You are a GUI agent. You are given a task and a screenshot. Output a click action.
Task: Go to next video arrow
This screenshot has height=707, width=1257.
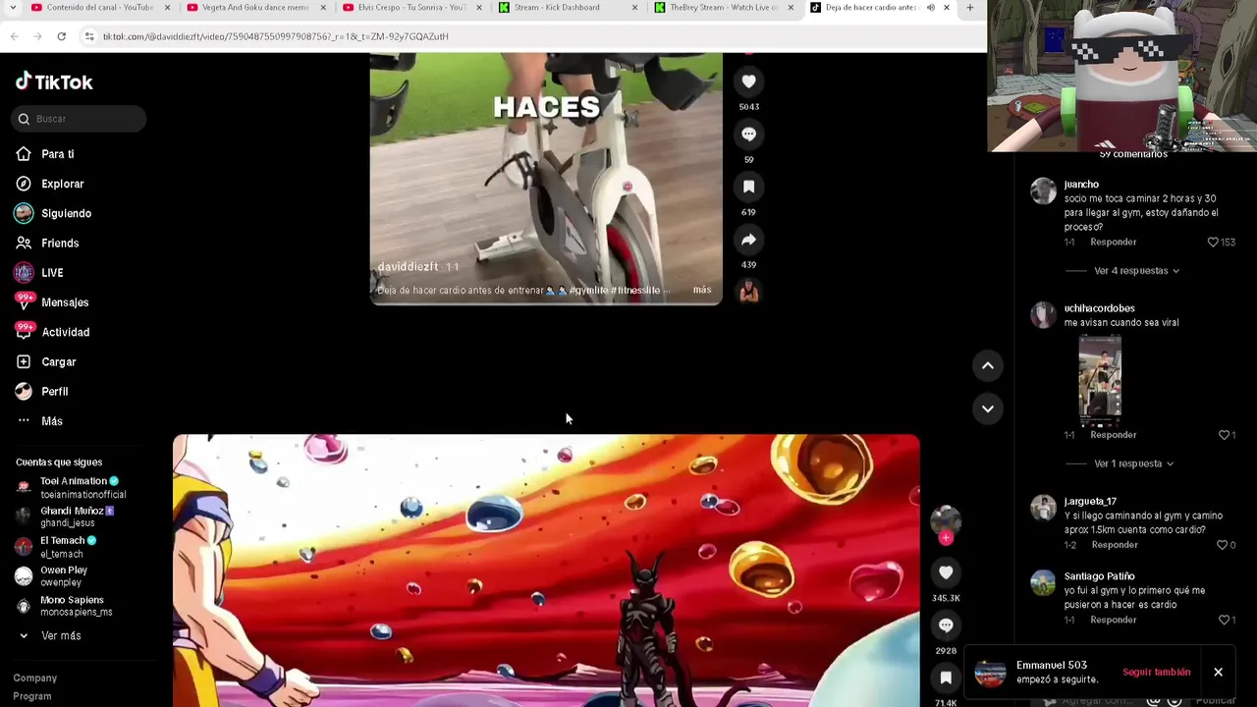coord(987,408)
